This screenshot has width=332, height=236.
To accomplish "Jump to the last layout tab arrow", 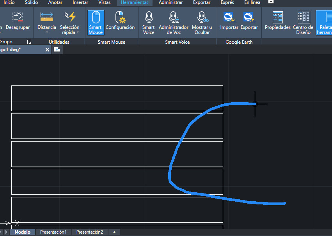I will point(7,232).
